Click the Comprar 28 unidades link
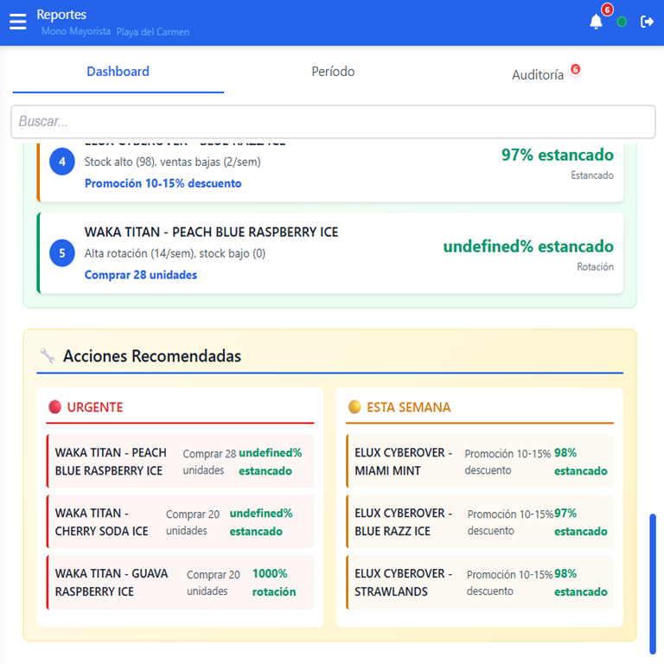 tap(141, 275)
